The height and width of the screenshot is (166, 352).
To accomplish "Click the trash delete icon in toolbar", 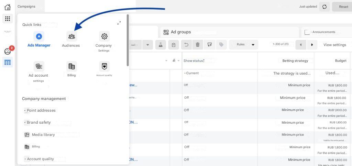I will (x=198, y=45).
